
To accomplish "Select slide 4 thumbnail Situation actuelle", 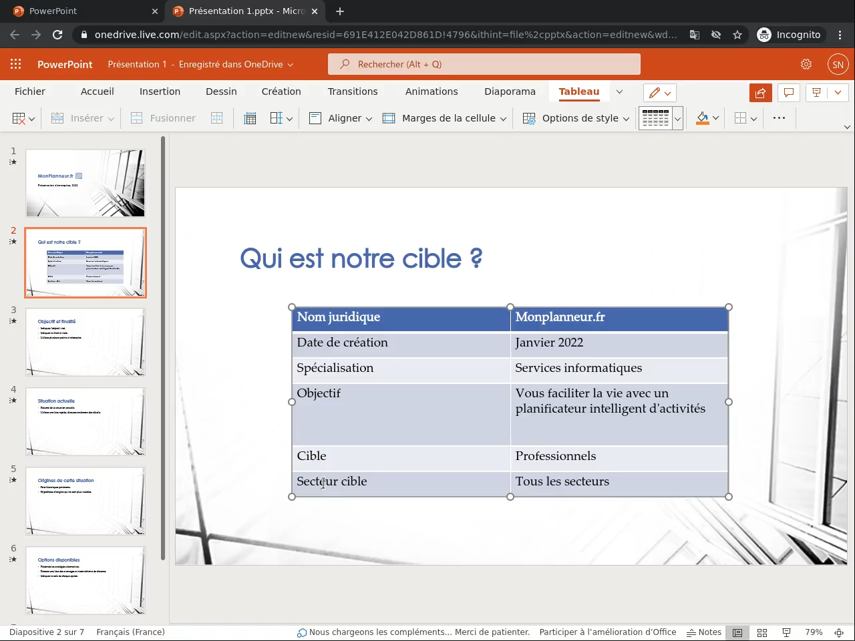I will click(x=85, y=421).
